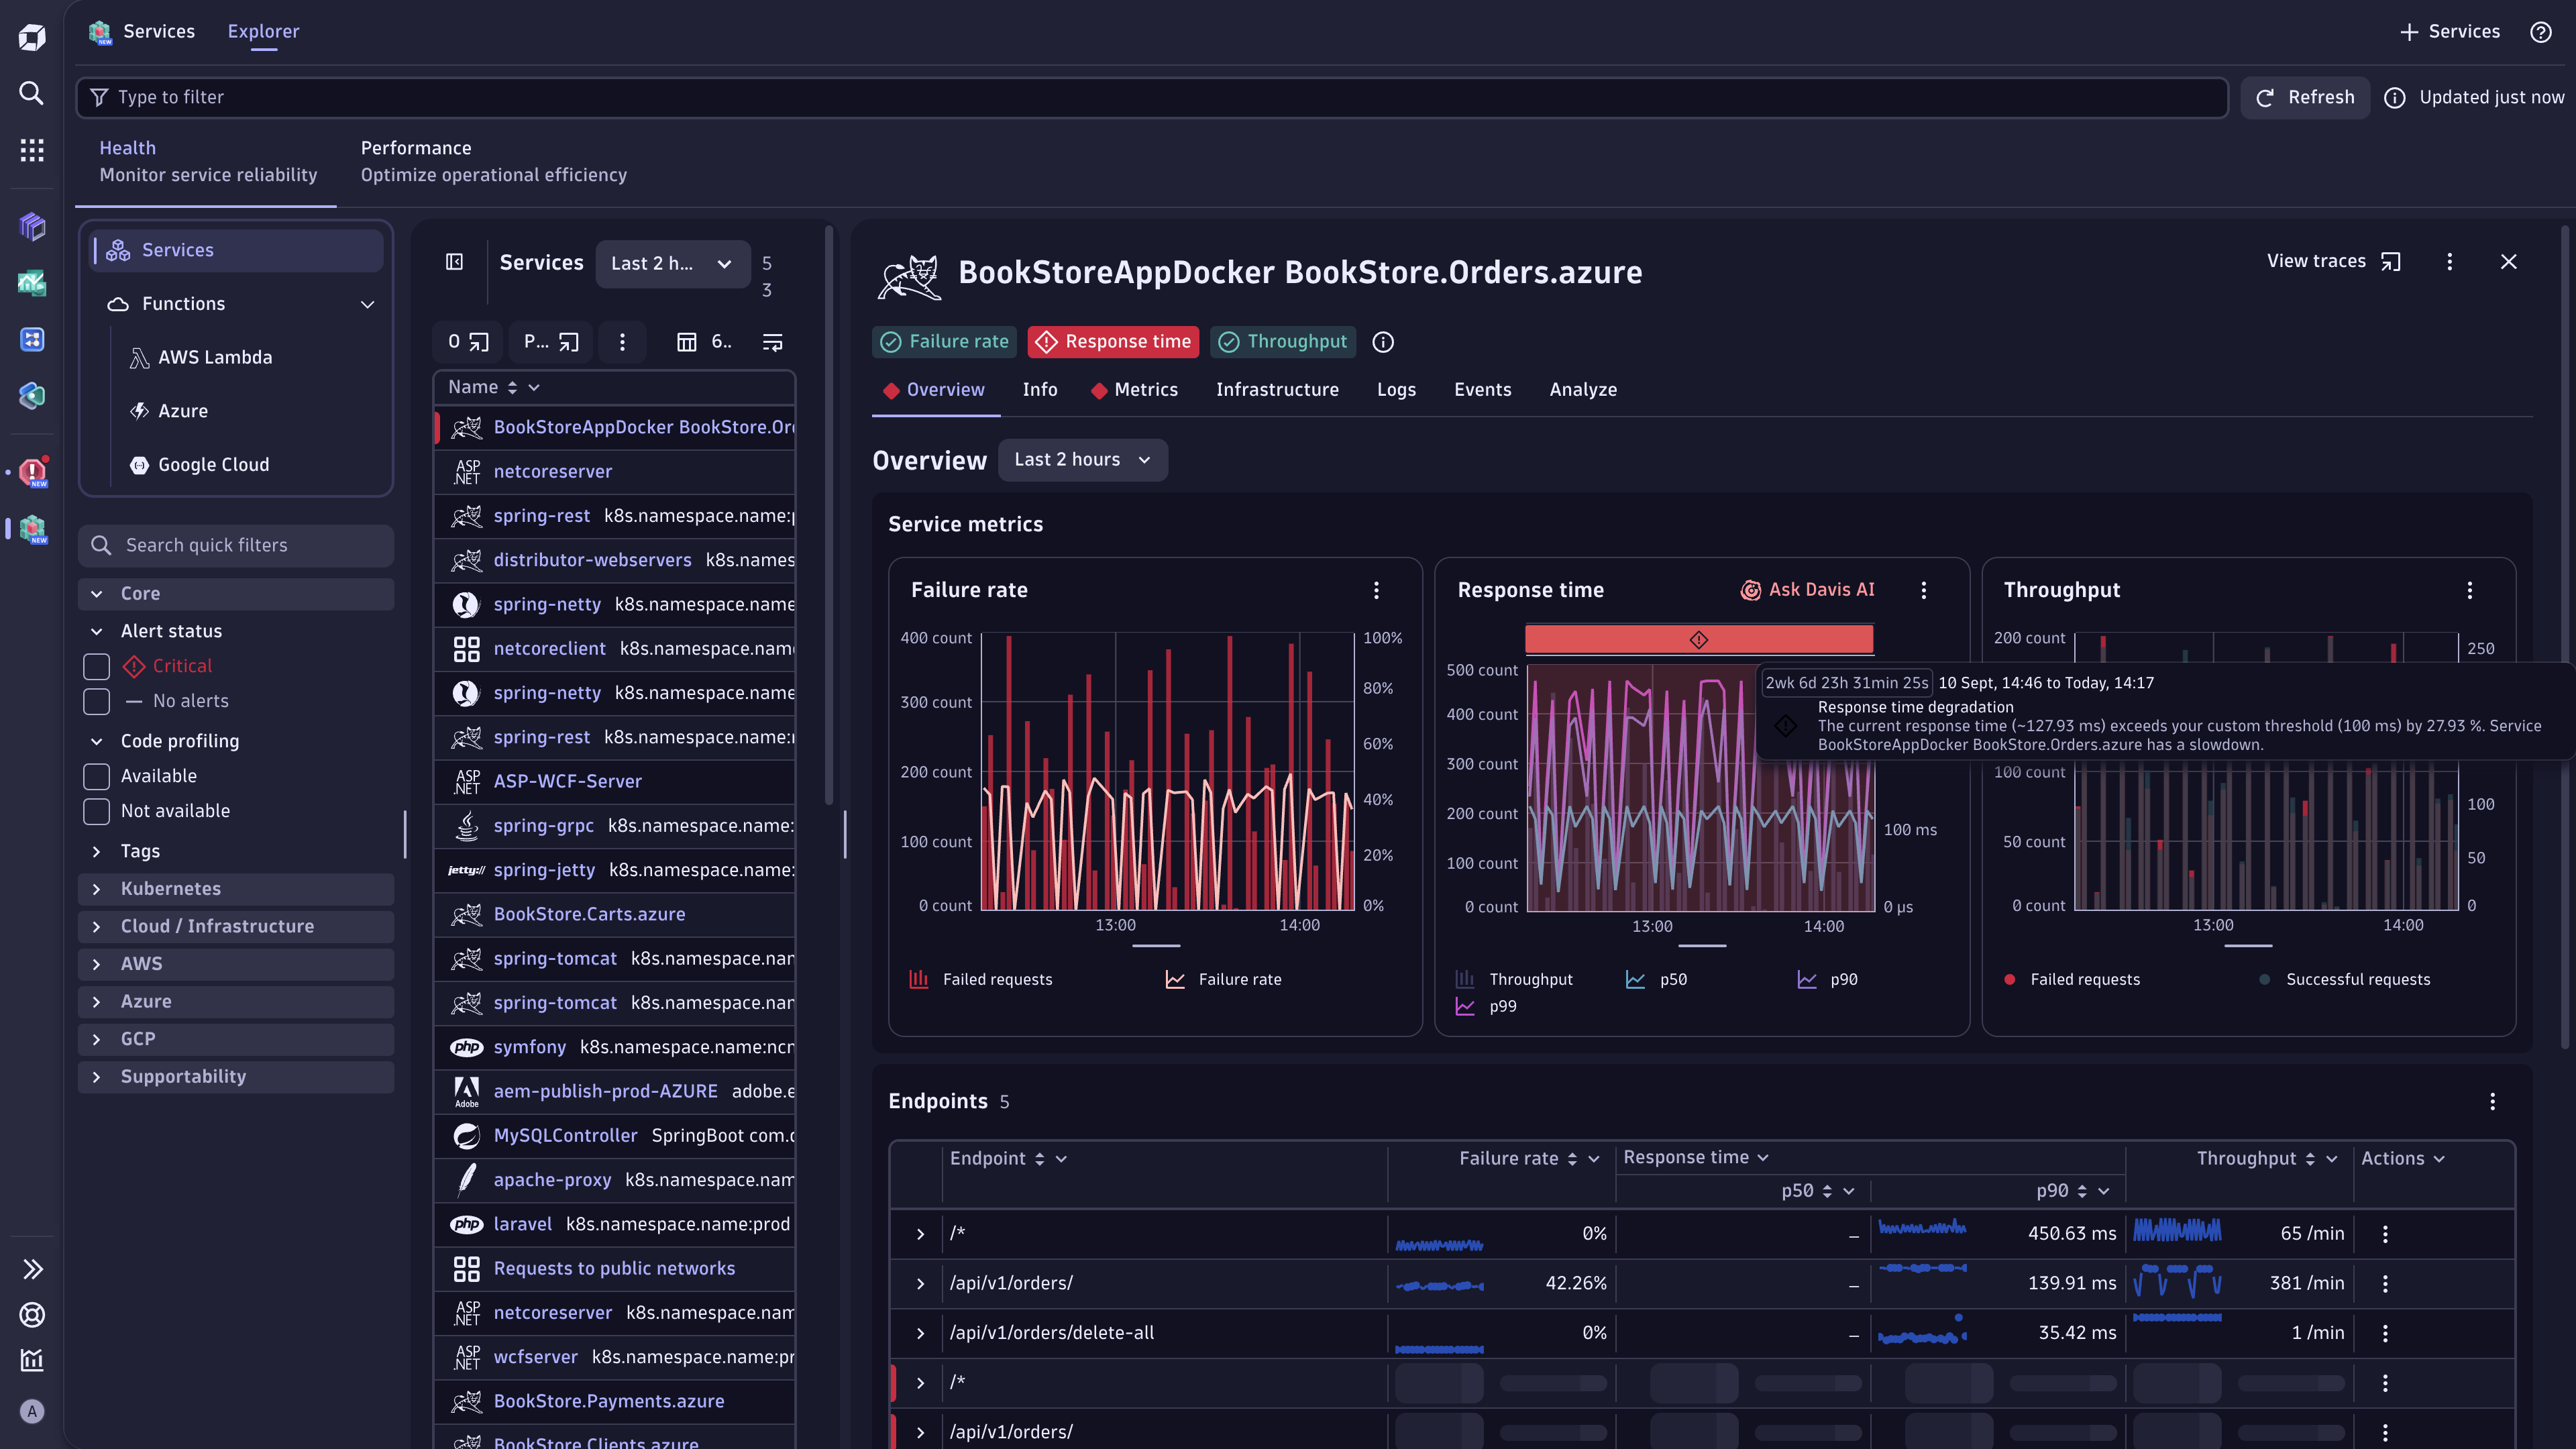Focus the Type to filter field

coord(1152,98)
